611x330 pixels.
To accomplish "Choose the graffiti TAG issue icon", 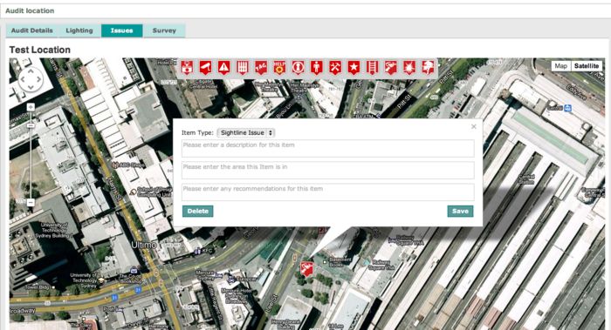I will tap(261, 68).
